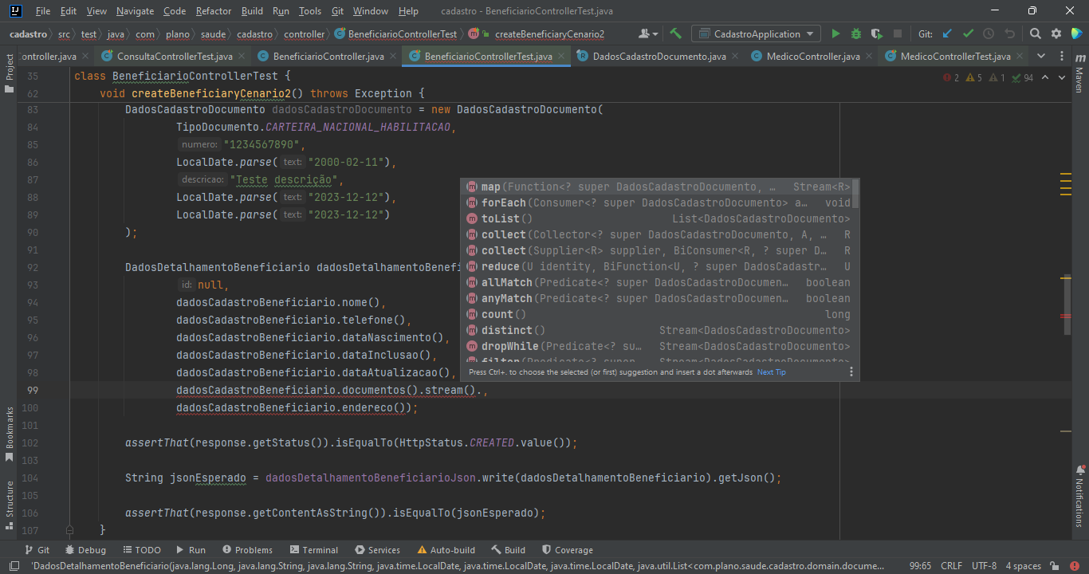Click the colorful JetBrains Toolbox icon

[1076, 34]
